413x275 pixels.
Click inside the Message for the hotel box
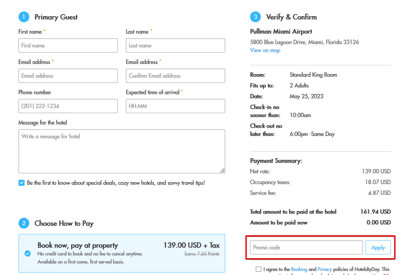[x=122, y=151]
